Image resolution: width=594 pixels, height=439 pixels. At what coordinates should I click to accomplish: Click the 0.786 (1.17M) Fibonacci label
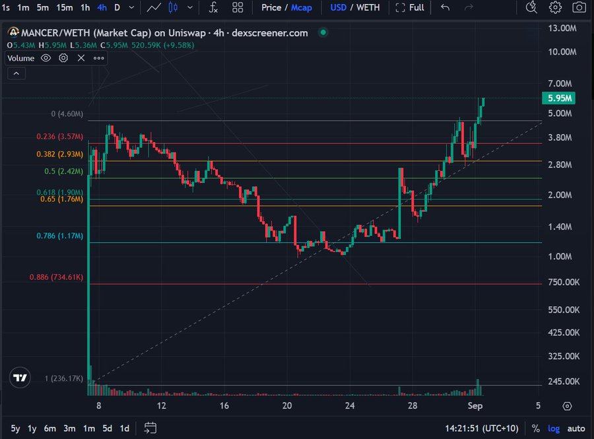point(59,236)
